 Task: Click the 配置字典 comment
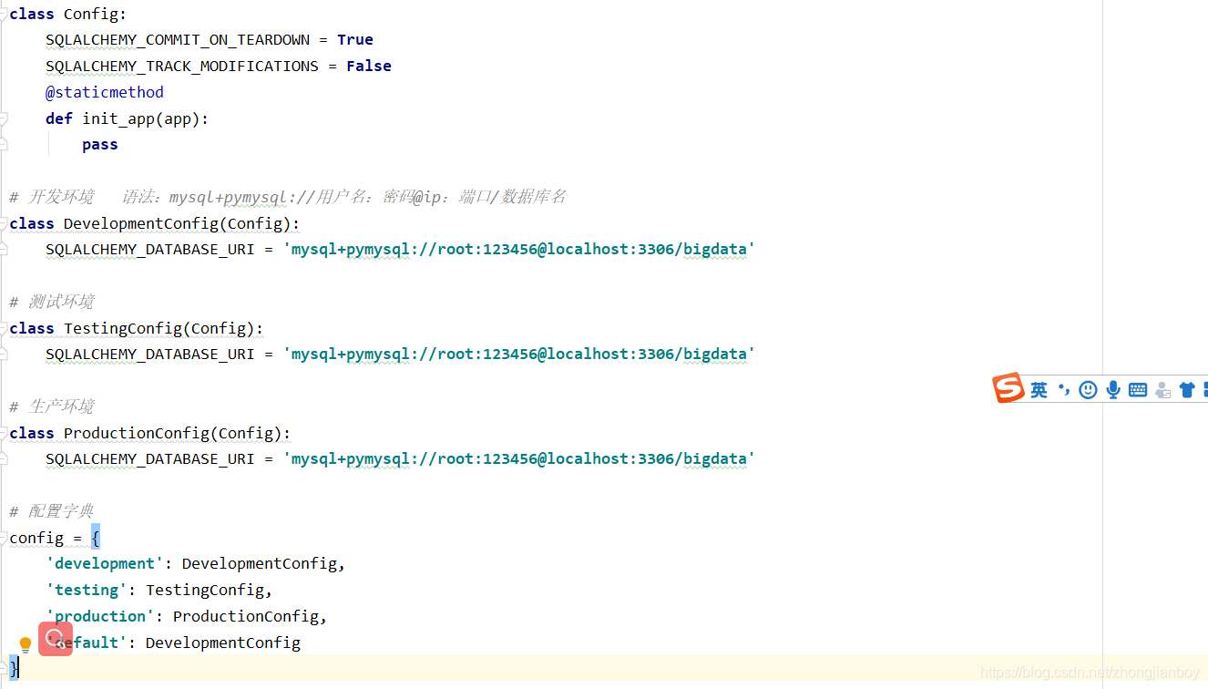52,511
